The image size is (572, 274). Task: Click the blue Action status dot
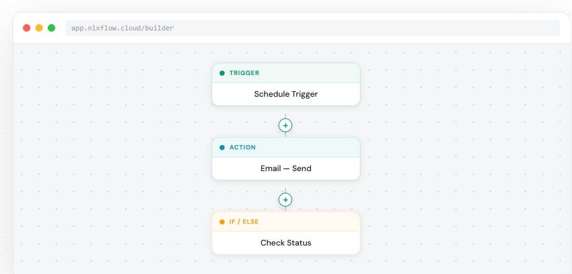(x=222, y=148)
